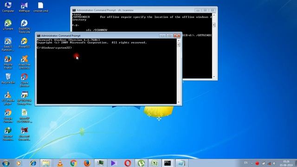Select the VLC media player desktop shortcut
The image size is (297, 167).
click(8, 98)
